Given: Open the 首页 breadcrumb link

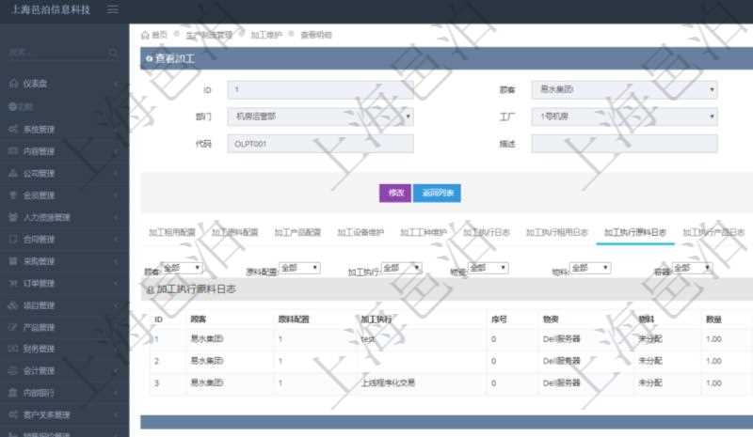Looking at the screenshot, I should pos(159,35).
